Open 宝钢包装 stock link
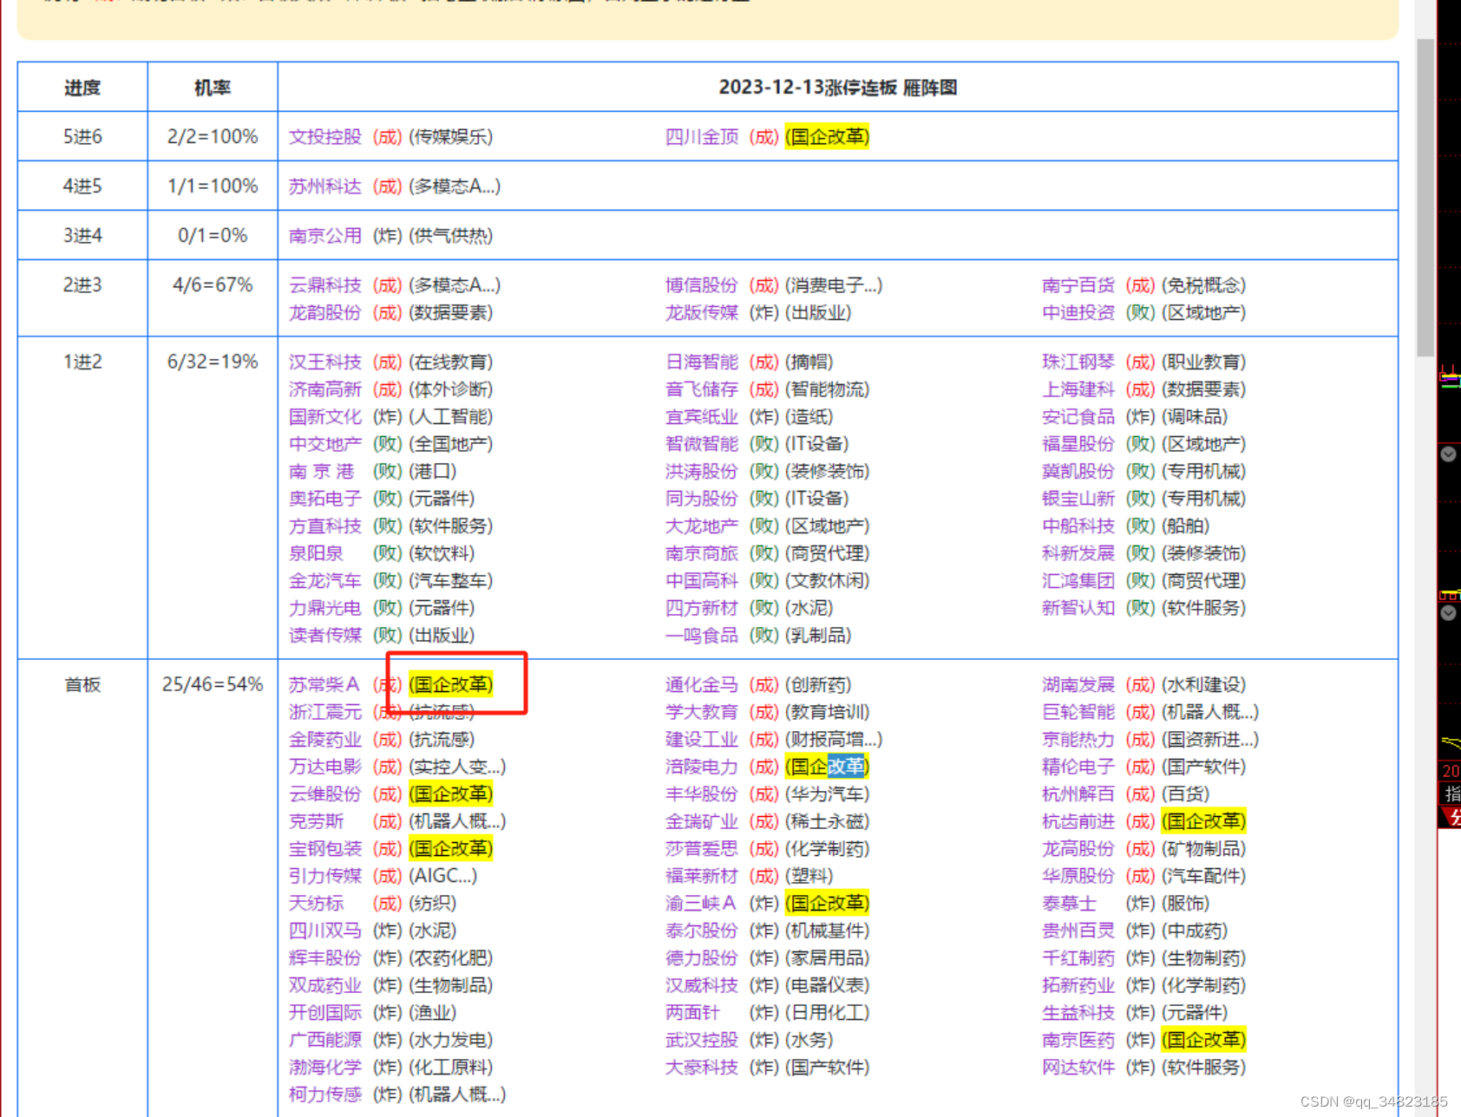Image resolution: width=1461 pixels, height=1117 pixels. click(325, 848)
